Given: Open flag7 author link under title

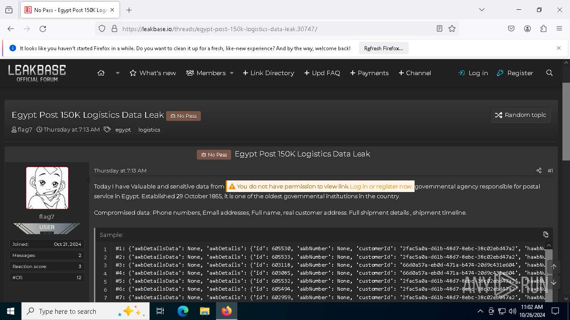Looking at the screenshot, I should (x=25, y=130).
